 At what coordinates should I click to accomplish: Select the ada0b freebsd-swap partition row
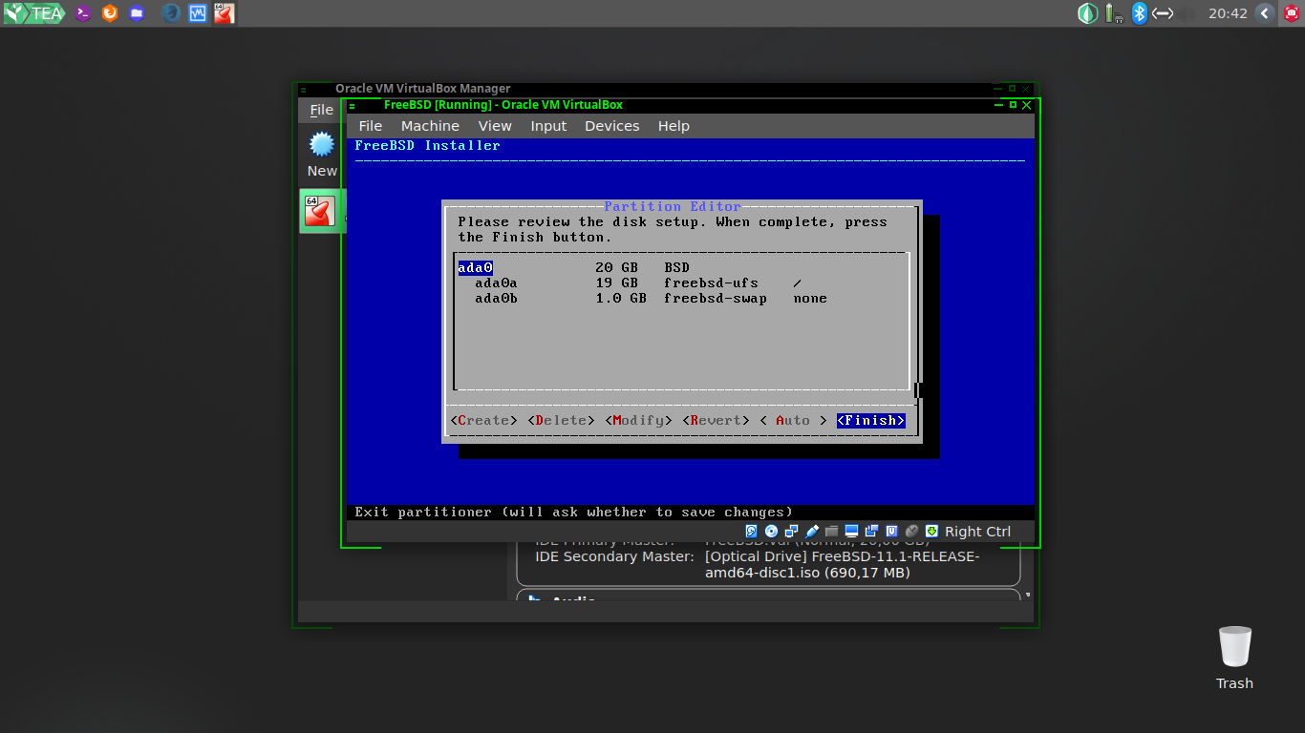[681, 299]
